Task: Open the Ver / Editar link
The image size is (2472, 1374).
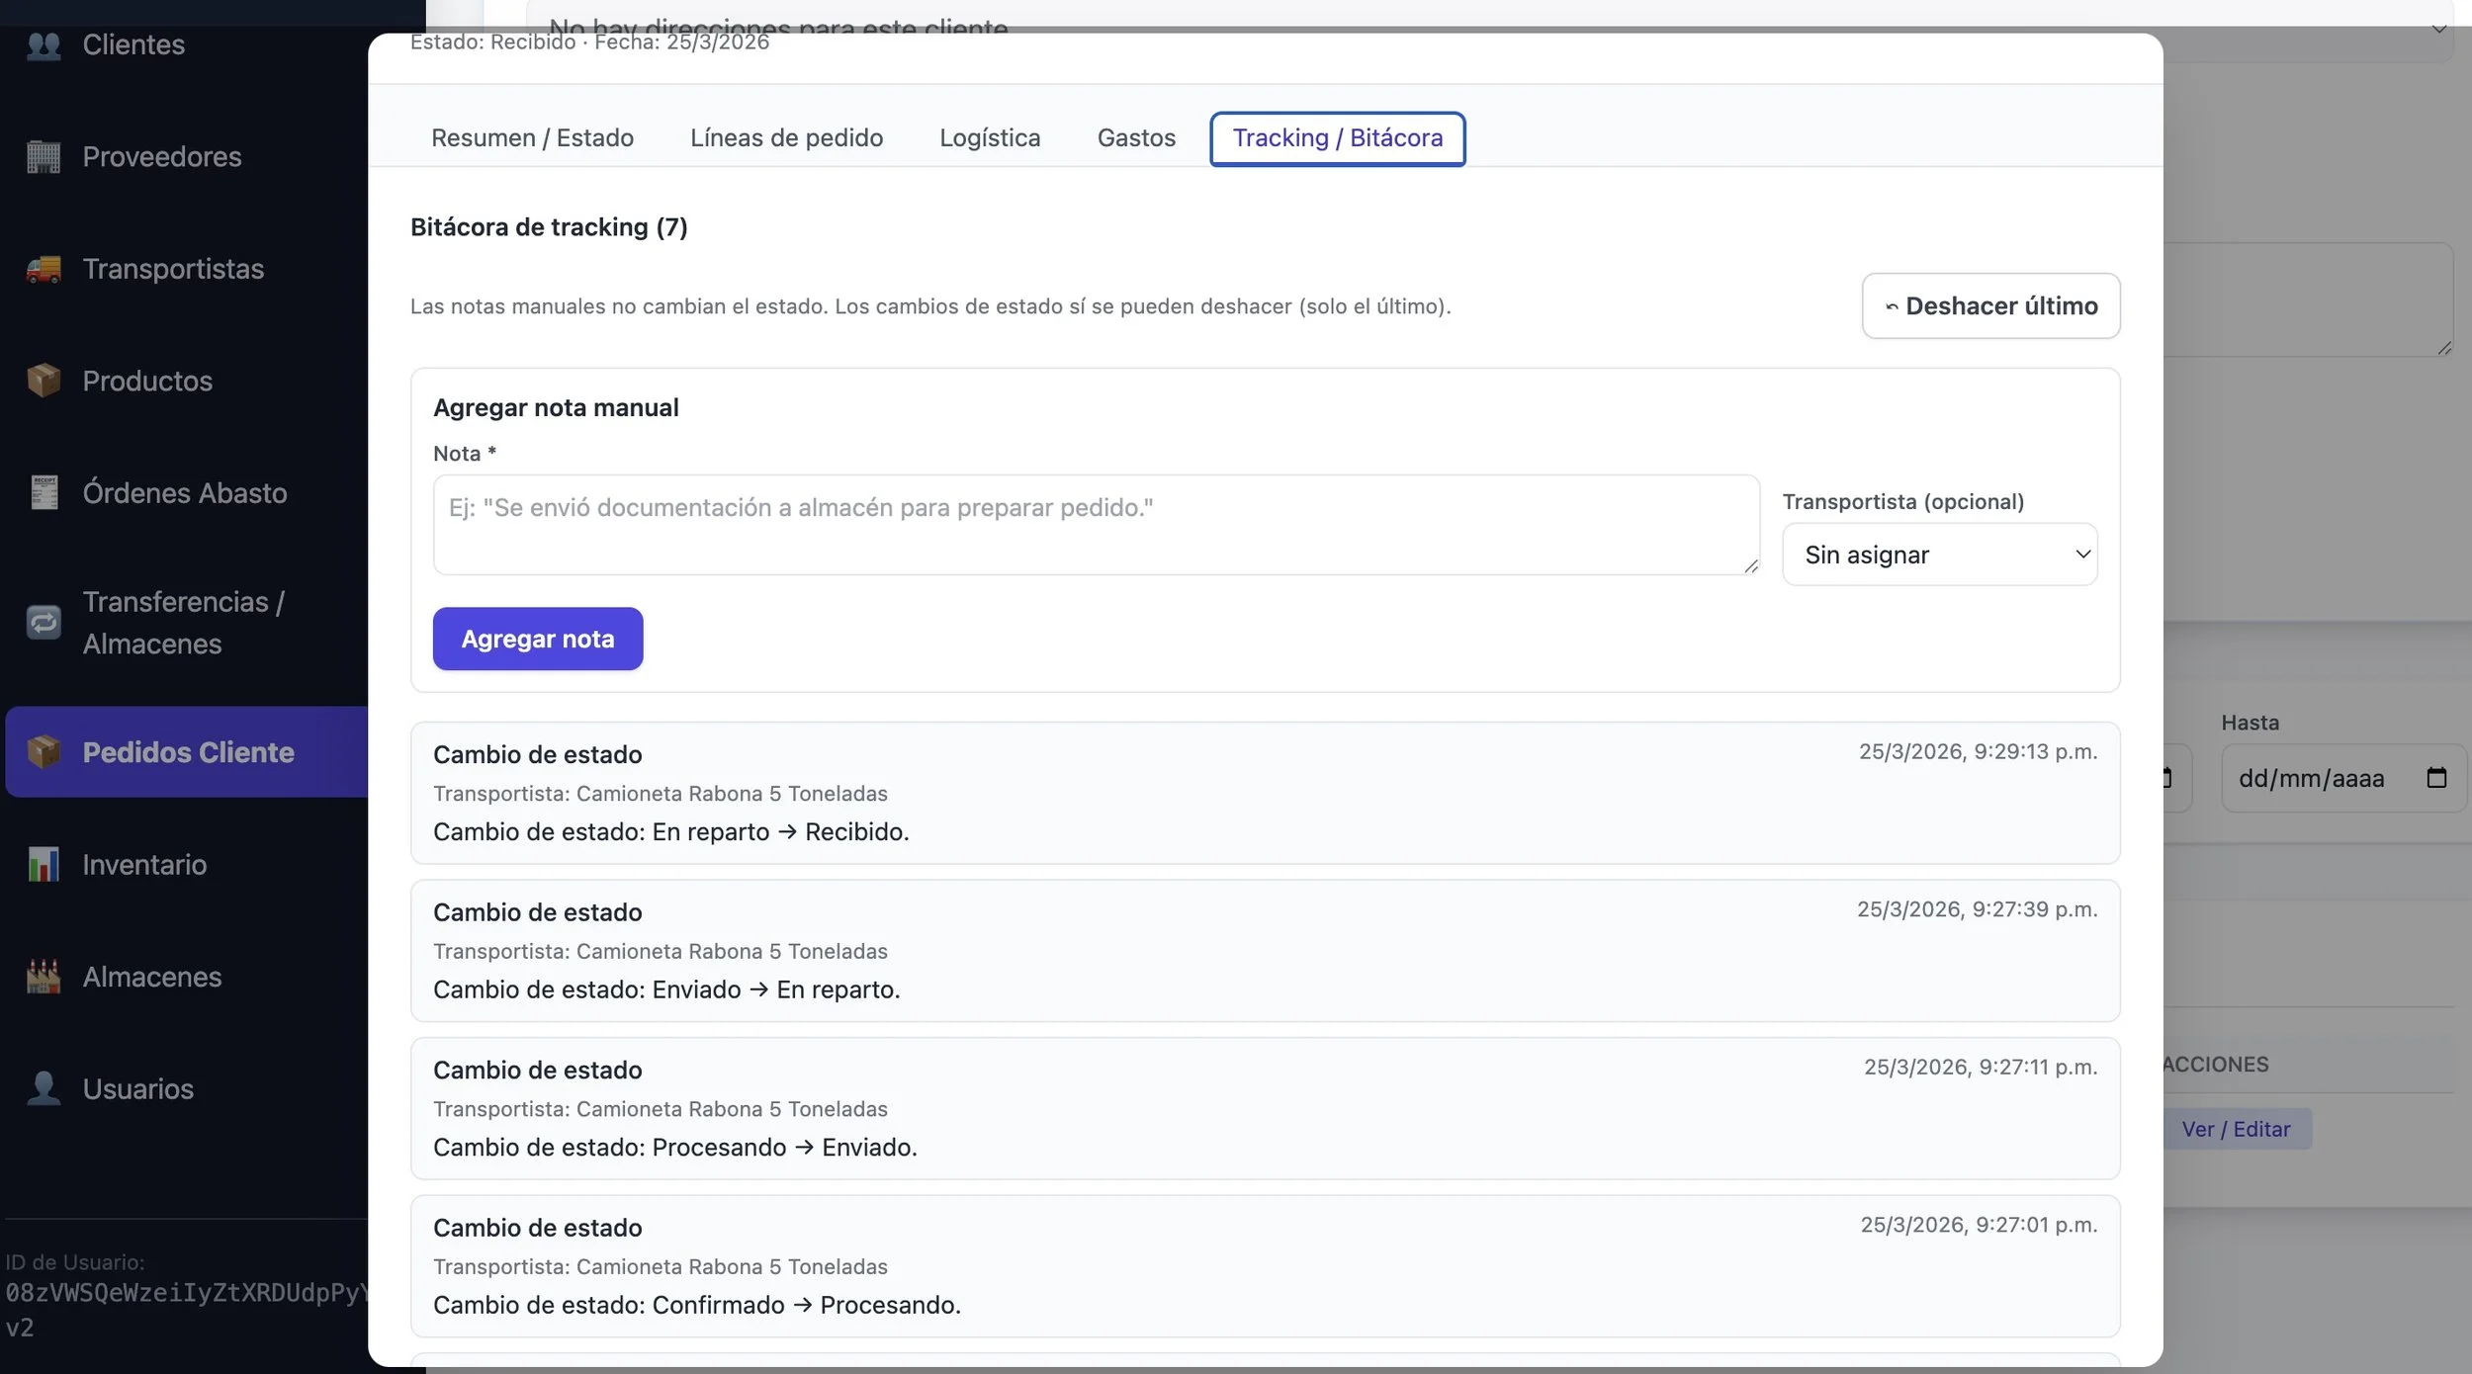Action: [x=2235, y=1130]
